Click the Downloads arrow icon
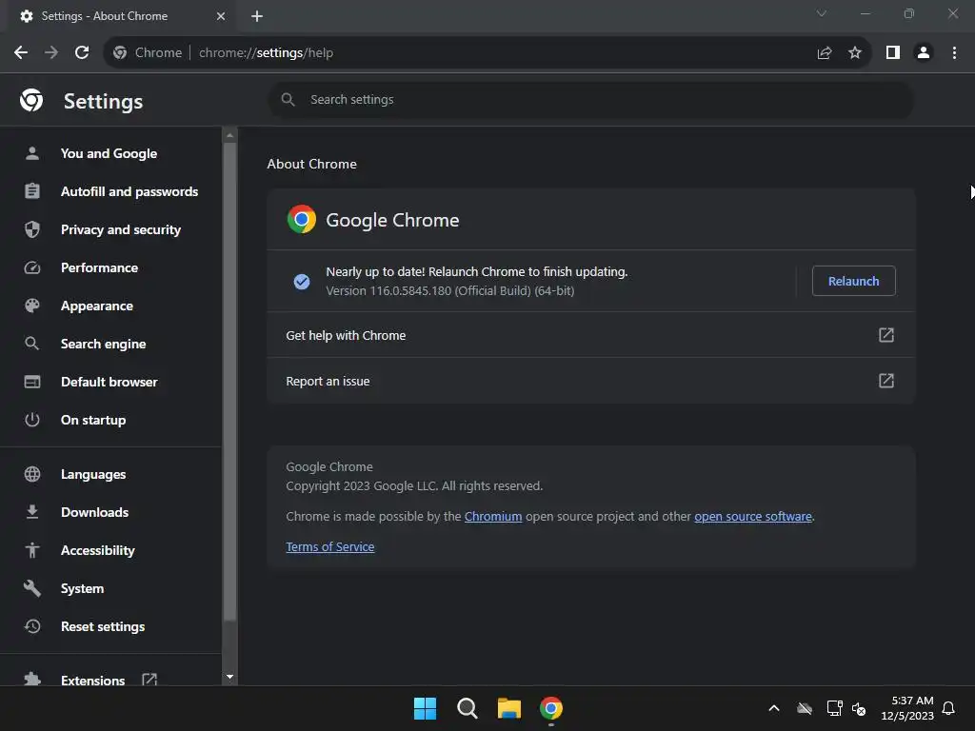Image resolution: width=975 pixels, height=731 pixels. 32,511
